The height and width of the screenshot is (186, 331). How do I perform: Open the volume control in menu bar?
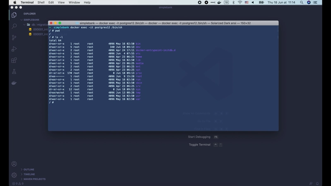(x=253, y=2)
